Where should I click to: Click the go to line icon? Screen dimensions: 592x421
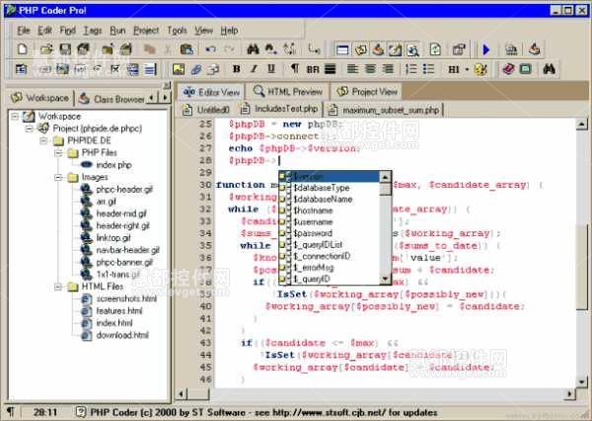314,49
